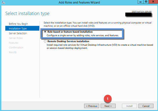
Task: Go back with the Previous button
Action: pos(91,106)
